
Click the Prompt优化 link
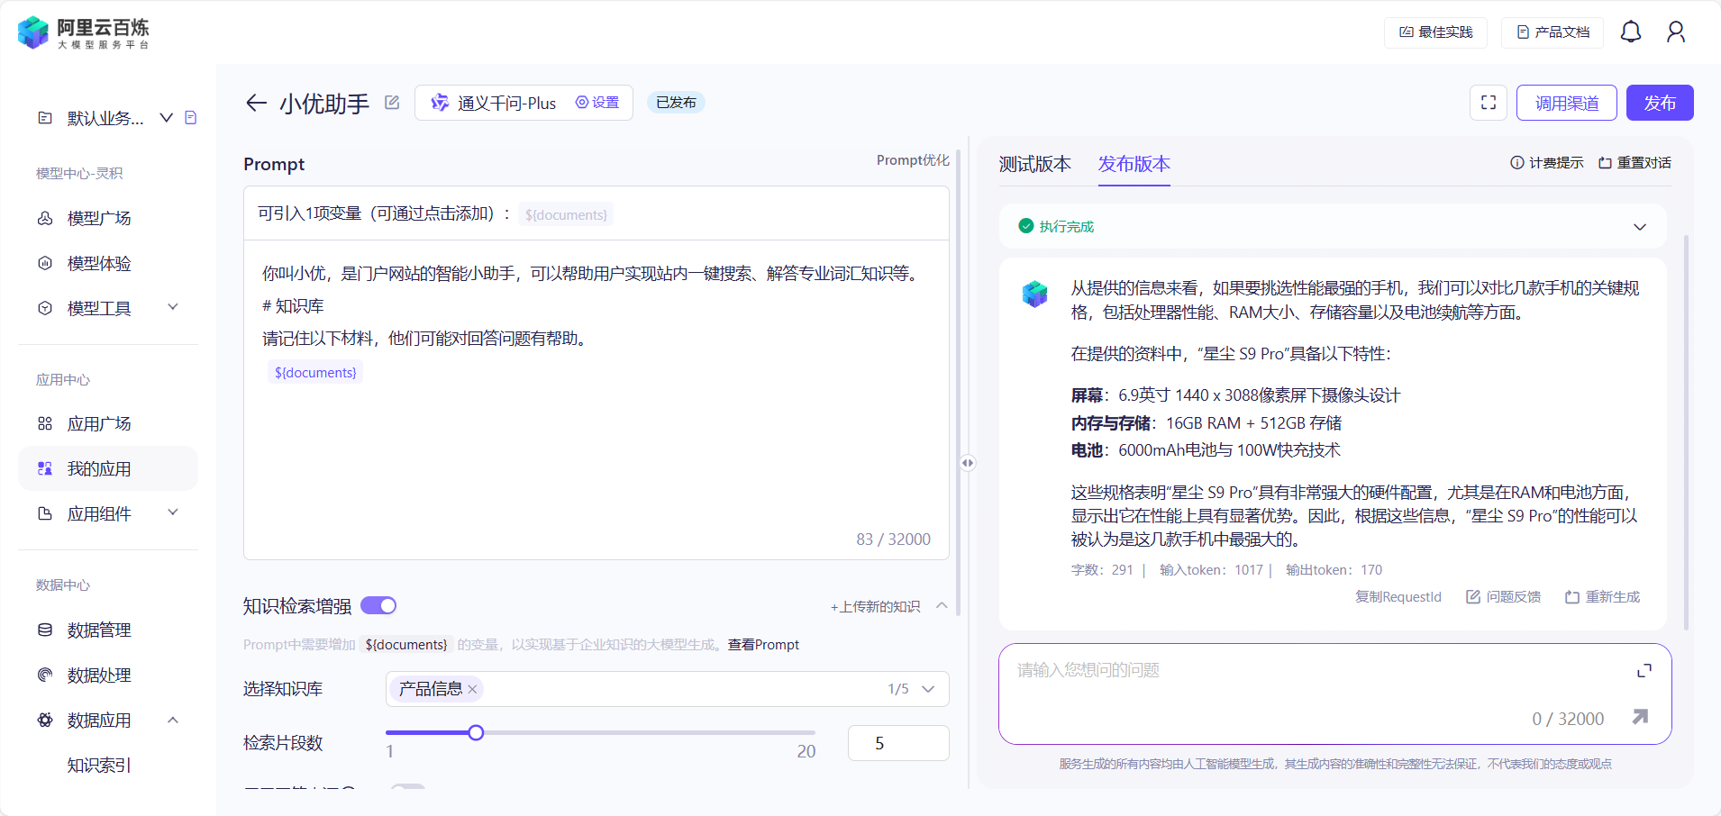point(913,160)
